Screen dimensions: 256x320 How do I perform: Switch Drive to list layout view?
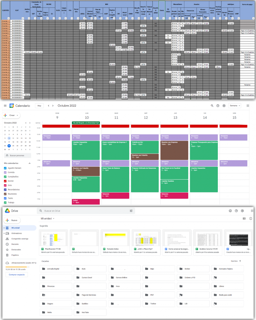click(244, 218)
